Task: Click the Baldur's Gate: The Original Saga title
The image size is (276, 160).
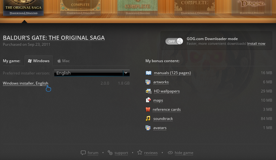Action: point(54,38)
